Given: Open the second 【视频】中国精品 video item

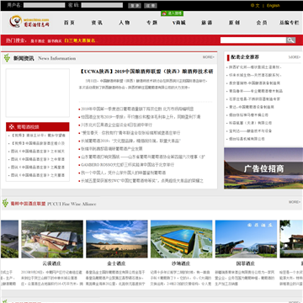Looking at the screenshot, I should point(38,143).
